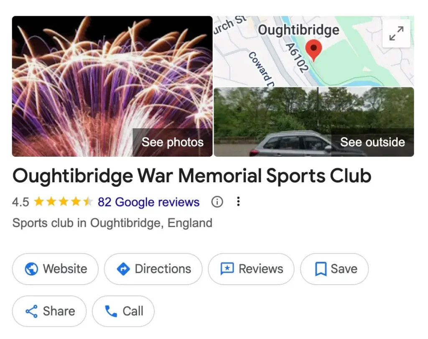This screenshot has width=428, height=339.
Task: Open the three-dot more options menu
Action: [238, 202]
